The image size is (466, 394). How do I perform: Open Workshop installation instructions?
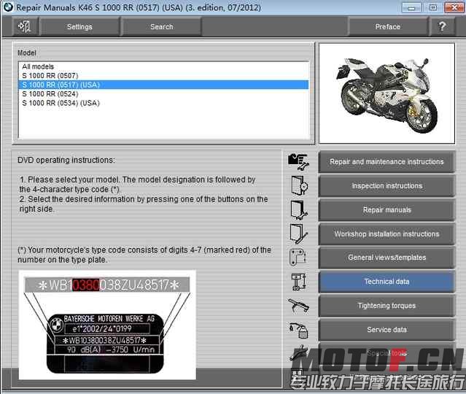click(x=387, y=234)
